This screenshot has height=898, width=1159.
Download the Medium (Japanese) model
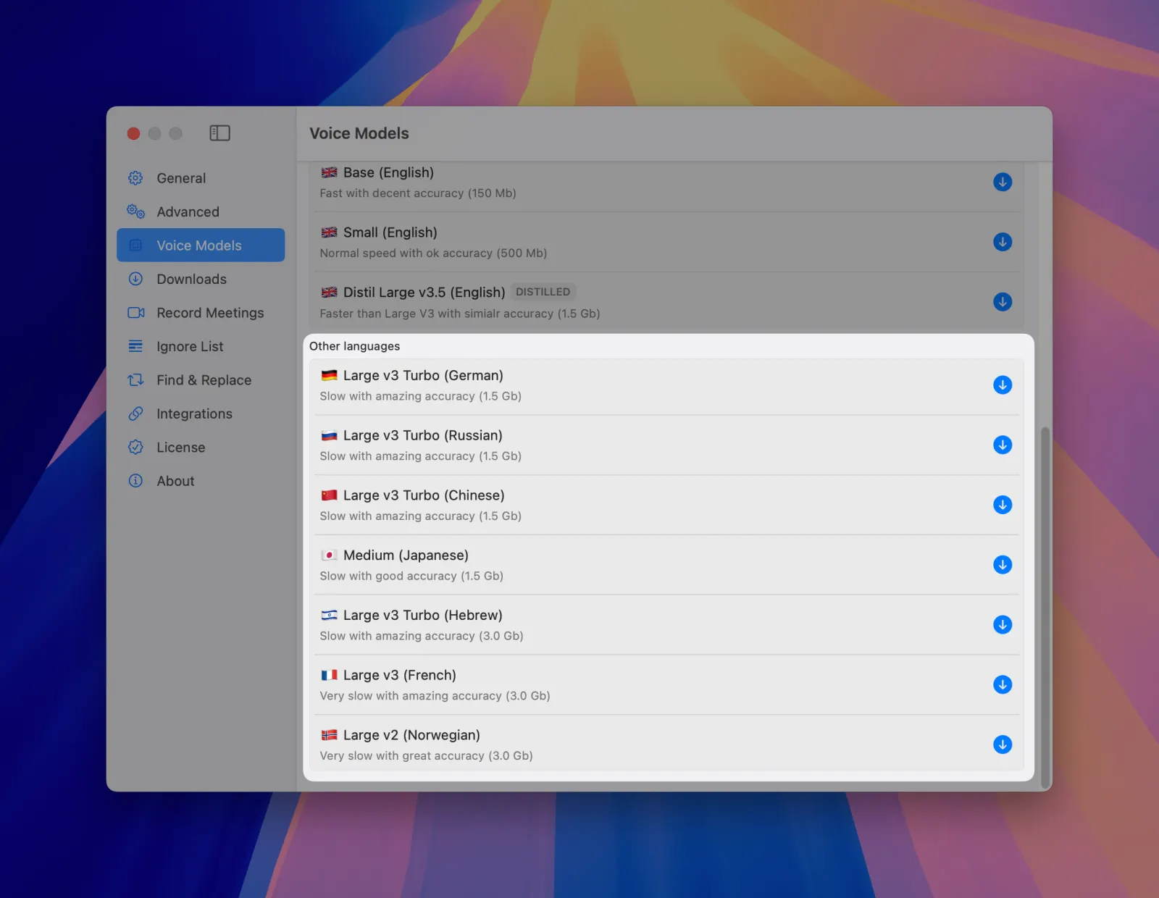(x=1003, y=565)
